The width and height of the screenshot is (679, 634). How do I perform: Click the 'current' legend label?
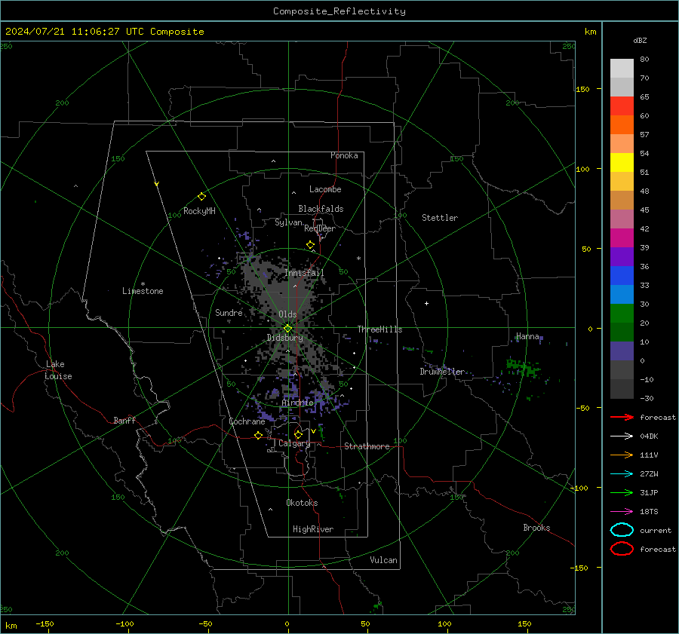655,530
